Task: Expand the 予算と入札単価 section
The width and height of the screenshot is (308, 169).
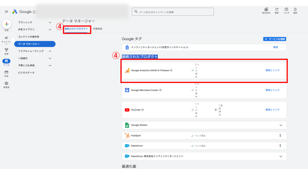Action: [50, 65]
